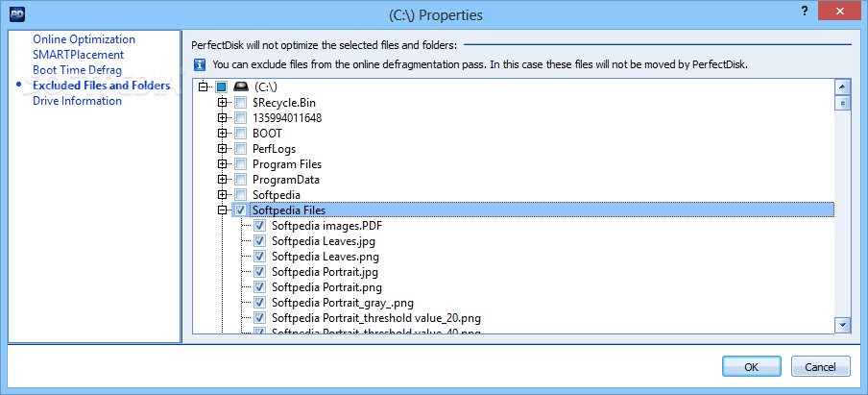
Task: Click the blue info icon beside exclusion note
Action: 200,64
